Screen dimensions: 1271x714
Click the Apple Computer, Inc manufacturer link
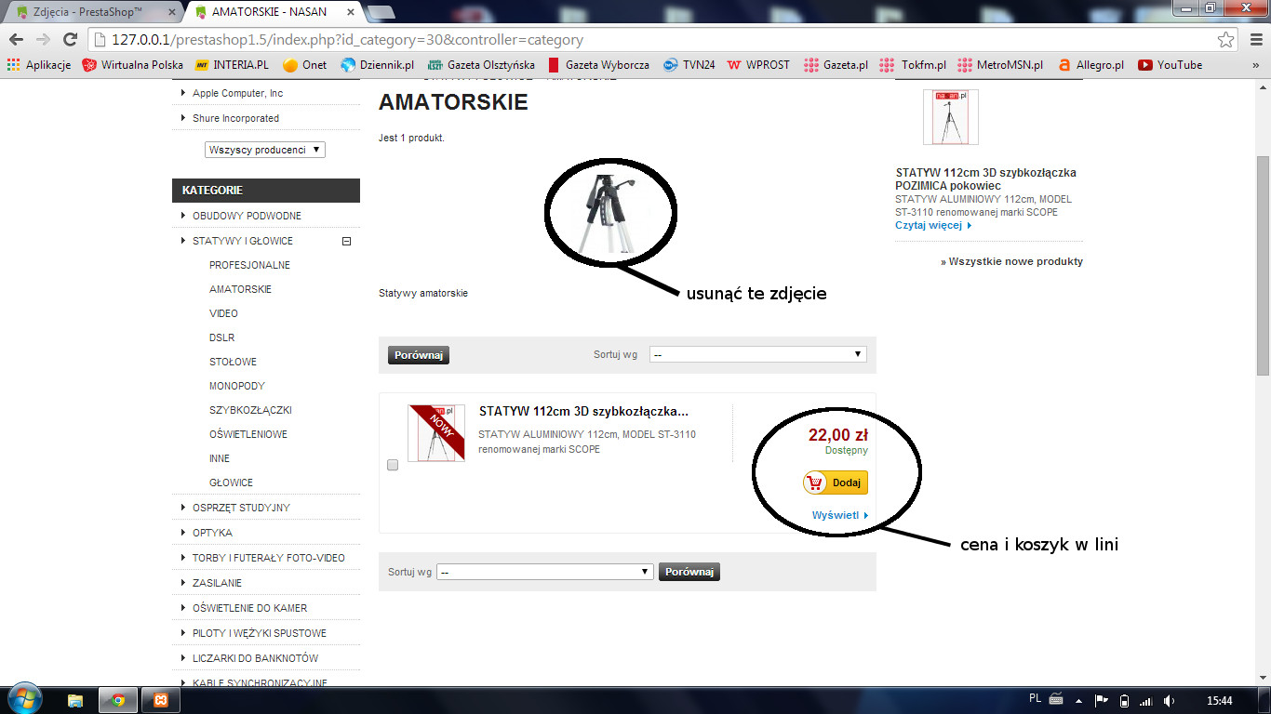pyautogui.click(x=237, y=93)
